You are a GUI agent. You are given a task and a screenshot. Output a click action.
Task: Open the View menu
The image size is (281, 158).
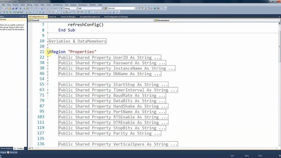tap(9, 5)
